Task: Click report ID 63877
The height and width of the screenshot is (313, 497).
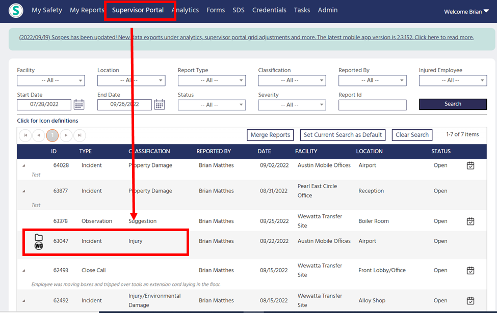Action: (x=61, y=191)
